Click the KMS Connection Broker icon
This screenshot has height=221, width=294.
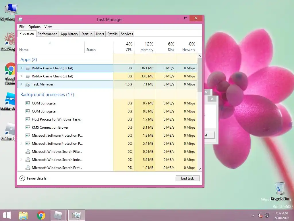[28, 127]
